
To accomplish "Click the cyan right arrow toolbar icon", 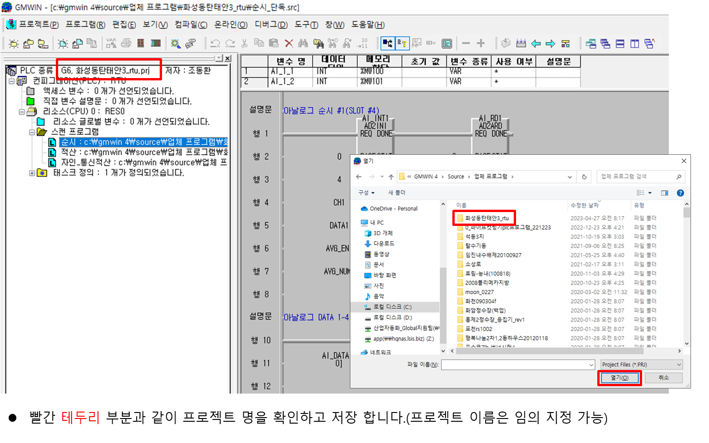I will [551, 43].
